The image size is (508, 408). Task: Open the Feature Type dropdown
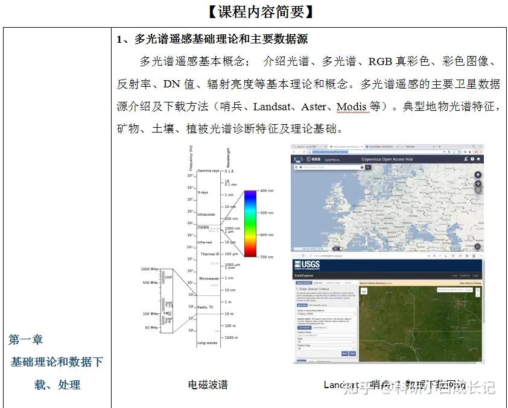326,350
